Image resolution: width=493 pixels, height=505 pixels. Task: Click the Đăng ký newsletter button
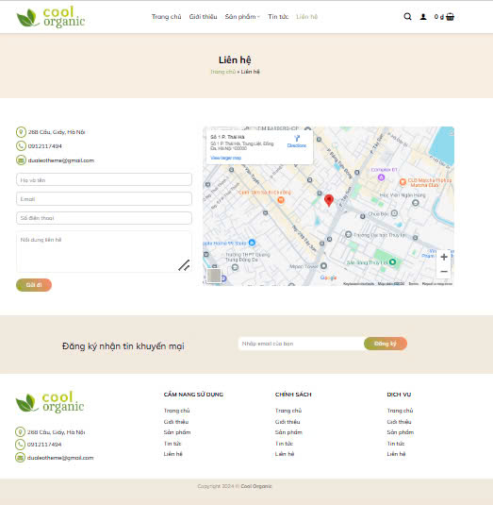[386, 344]
